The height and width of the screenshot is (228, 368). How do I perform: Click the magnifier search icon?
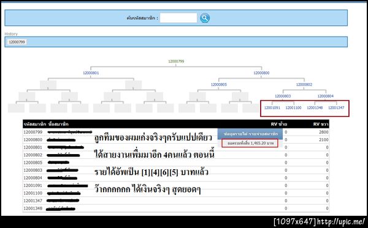pos(205,18)
